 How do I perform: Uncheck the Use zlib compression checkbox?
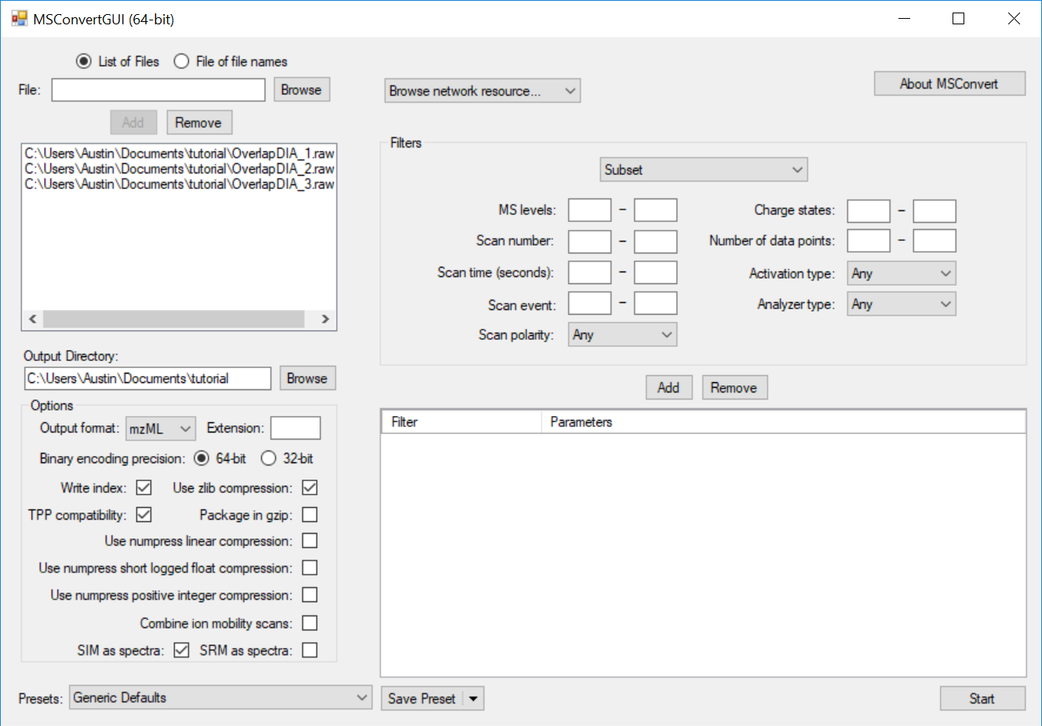click(x=310, y=488)
